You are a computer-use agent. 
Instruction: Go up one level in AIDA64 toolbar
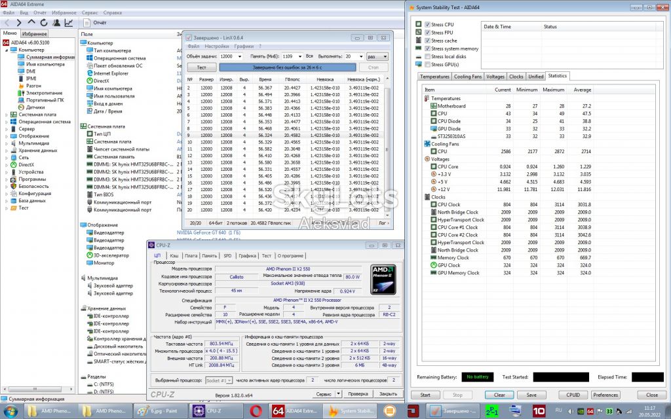(31, 22)
